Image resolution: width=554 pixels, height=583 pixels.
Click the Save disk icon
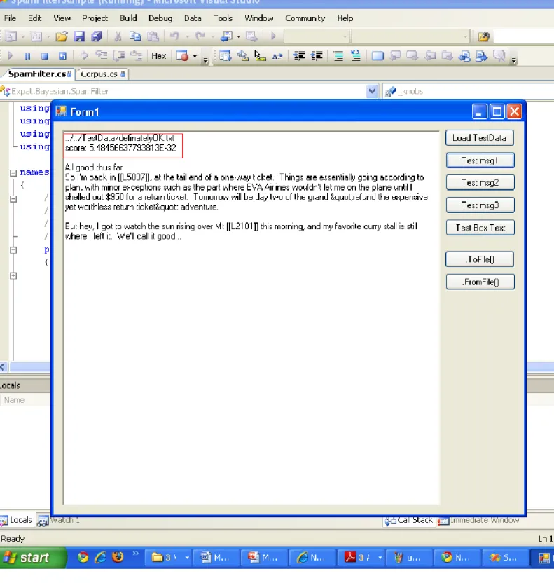point(79,36)
